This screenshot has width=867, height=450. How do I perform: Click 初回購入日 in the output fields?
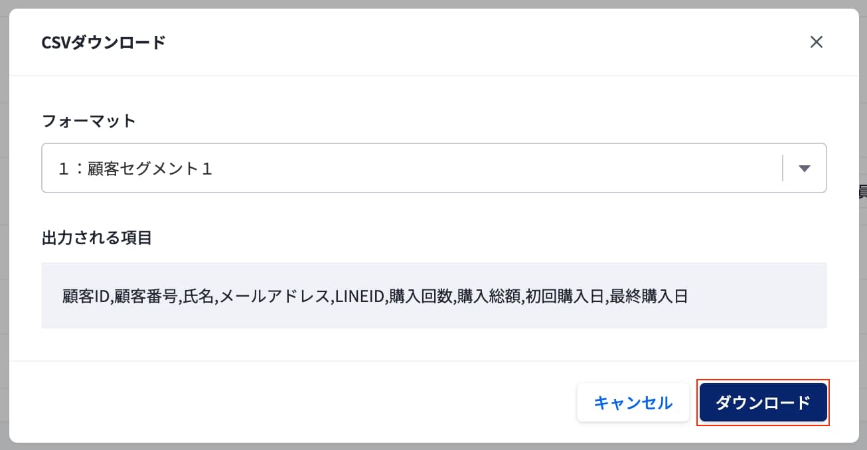point(564,296)
